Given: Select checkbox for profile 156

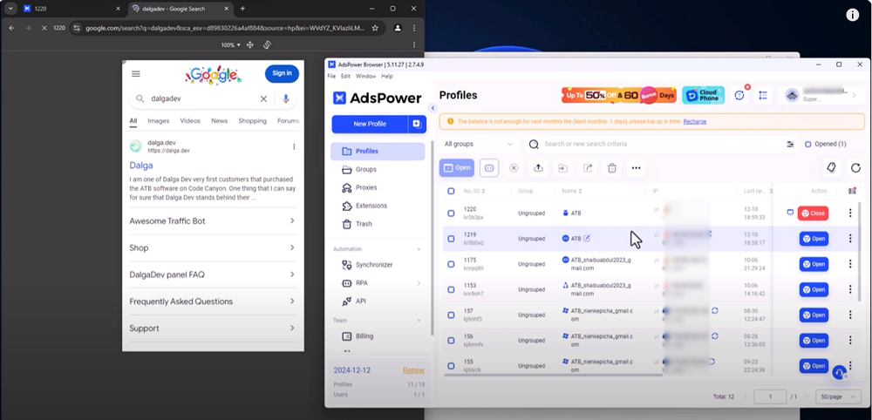Looking at the screenshot, I should (x=451, y=341).
